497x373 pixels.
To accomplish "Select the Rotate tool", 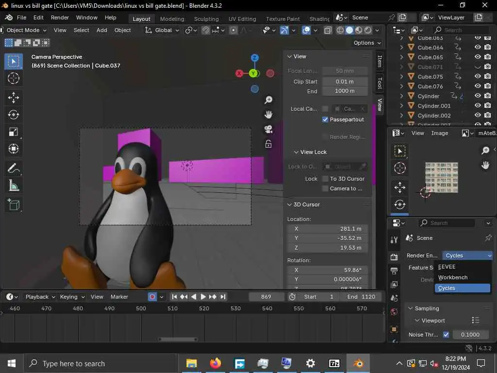I will click(x=13, y=115).
